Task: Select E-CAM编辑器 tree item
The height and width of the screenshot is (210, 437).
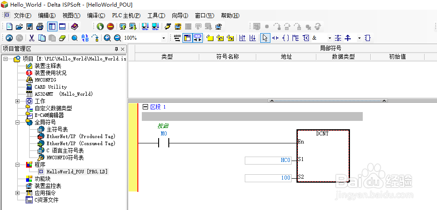Action: 49,115
